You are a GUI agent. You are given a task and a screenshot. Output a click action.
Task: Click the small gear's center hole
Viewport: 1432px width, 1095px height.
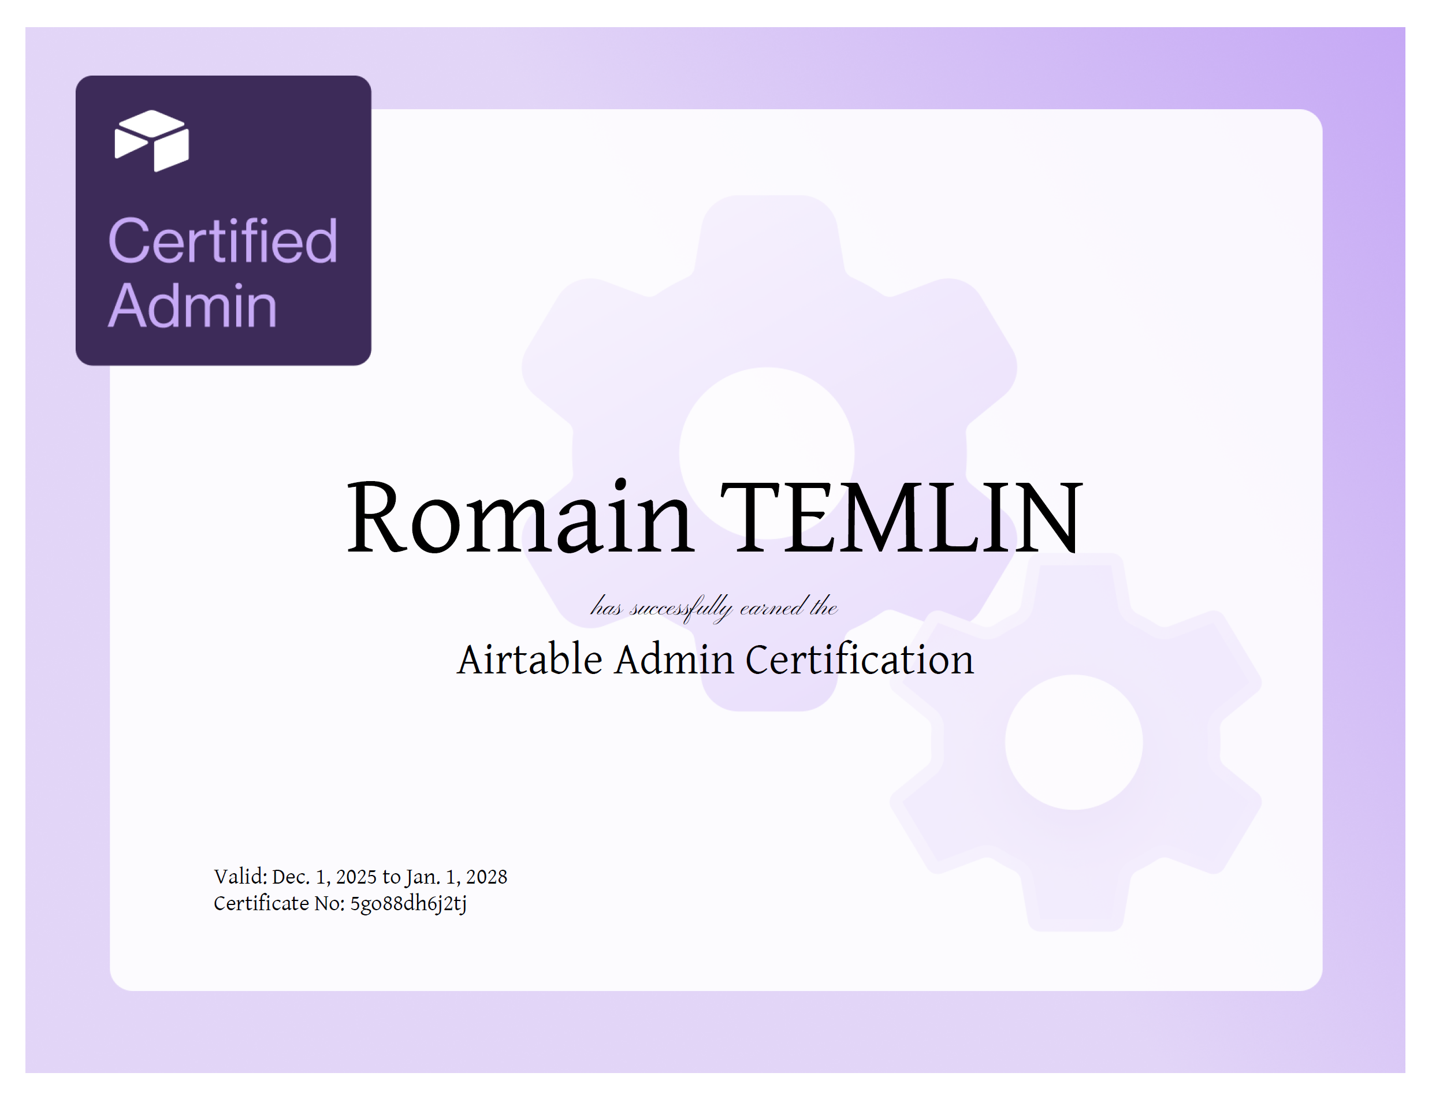(1073, 742)
